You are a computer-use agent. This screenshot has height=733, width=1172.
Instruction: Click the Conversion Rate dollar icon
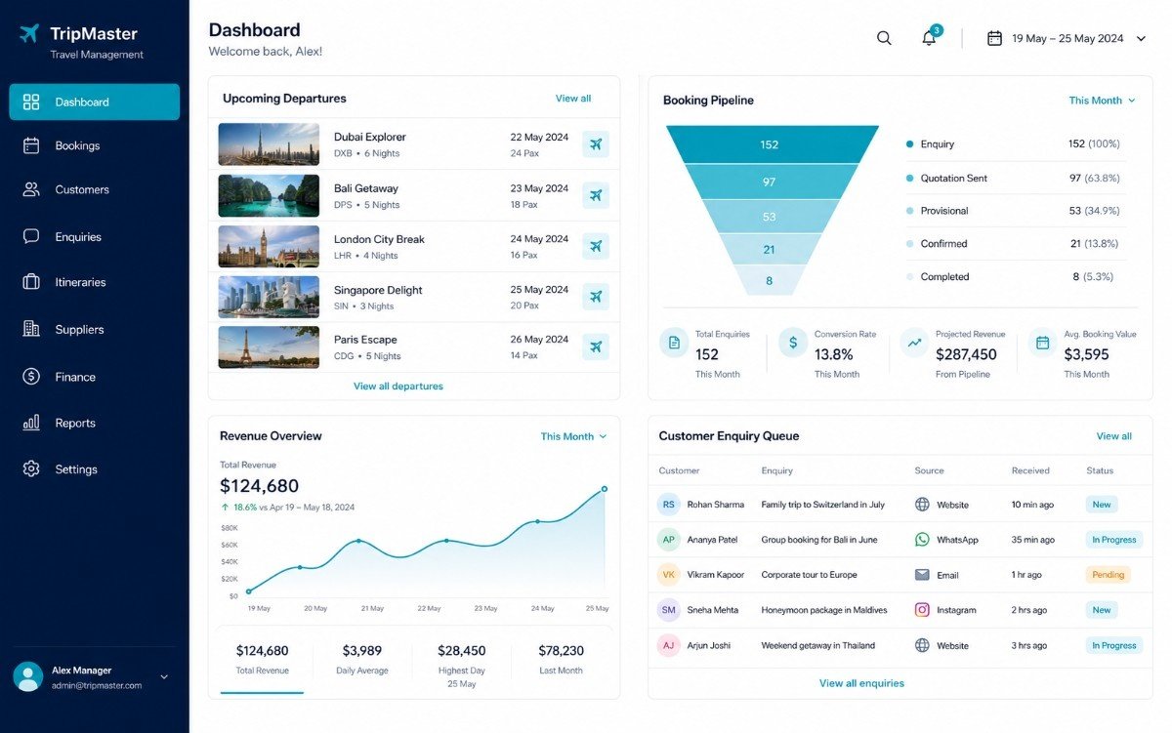793,343
